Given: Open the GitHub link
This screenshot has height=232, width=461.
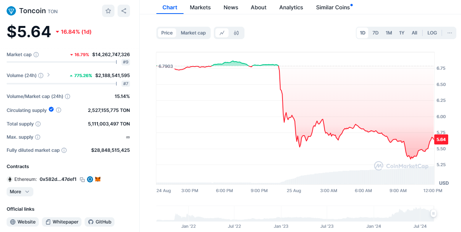Looking at the screenshot, I should (99, 222).
